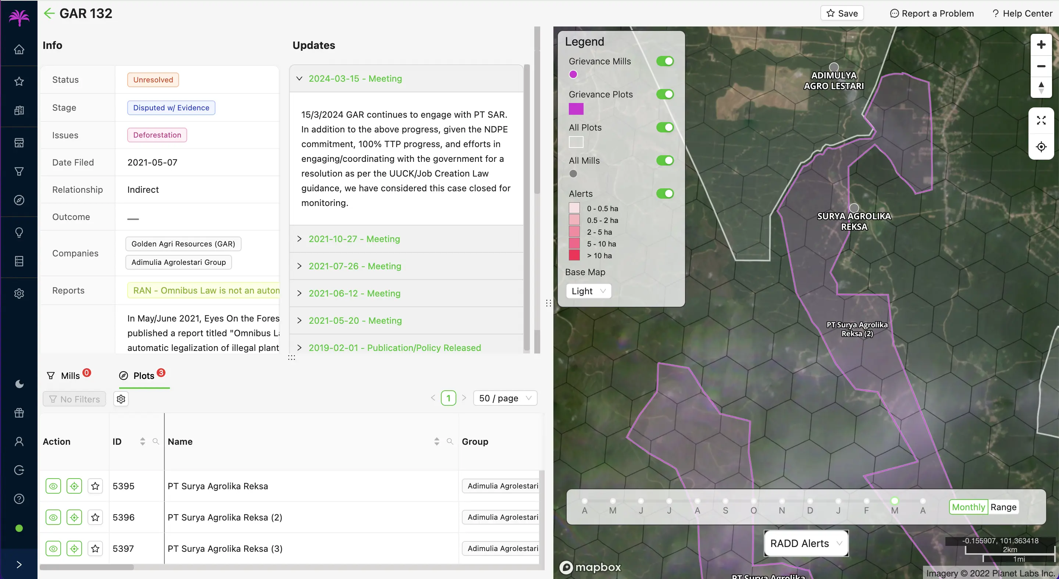Expand sidebar with bottom chevron

(19, 564)
